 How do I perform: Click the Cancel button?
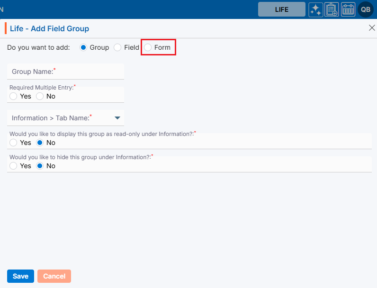(x=54, y=276)
